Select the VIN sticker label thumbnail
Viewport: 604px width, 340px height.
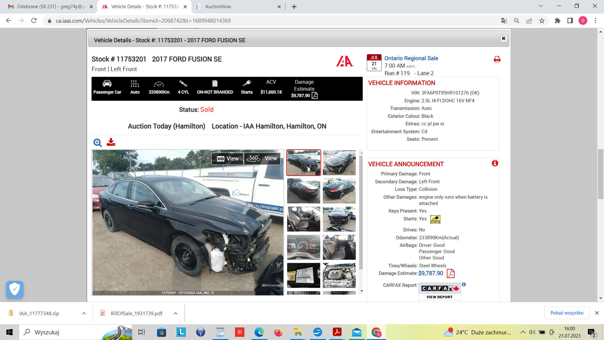click(x=304, y=275)
